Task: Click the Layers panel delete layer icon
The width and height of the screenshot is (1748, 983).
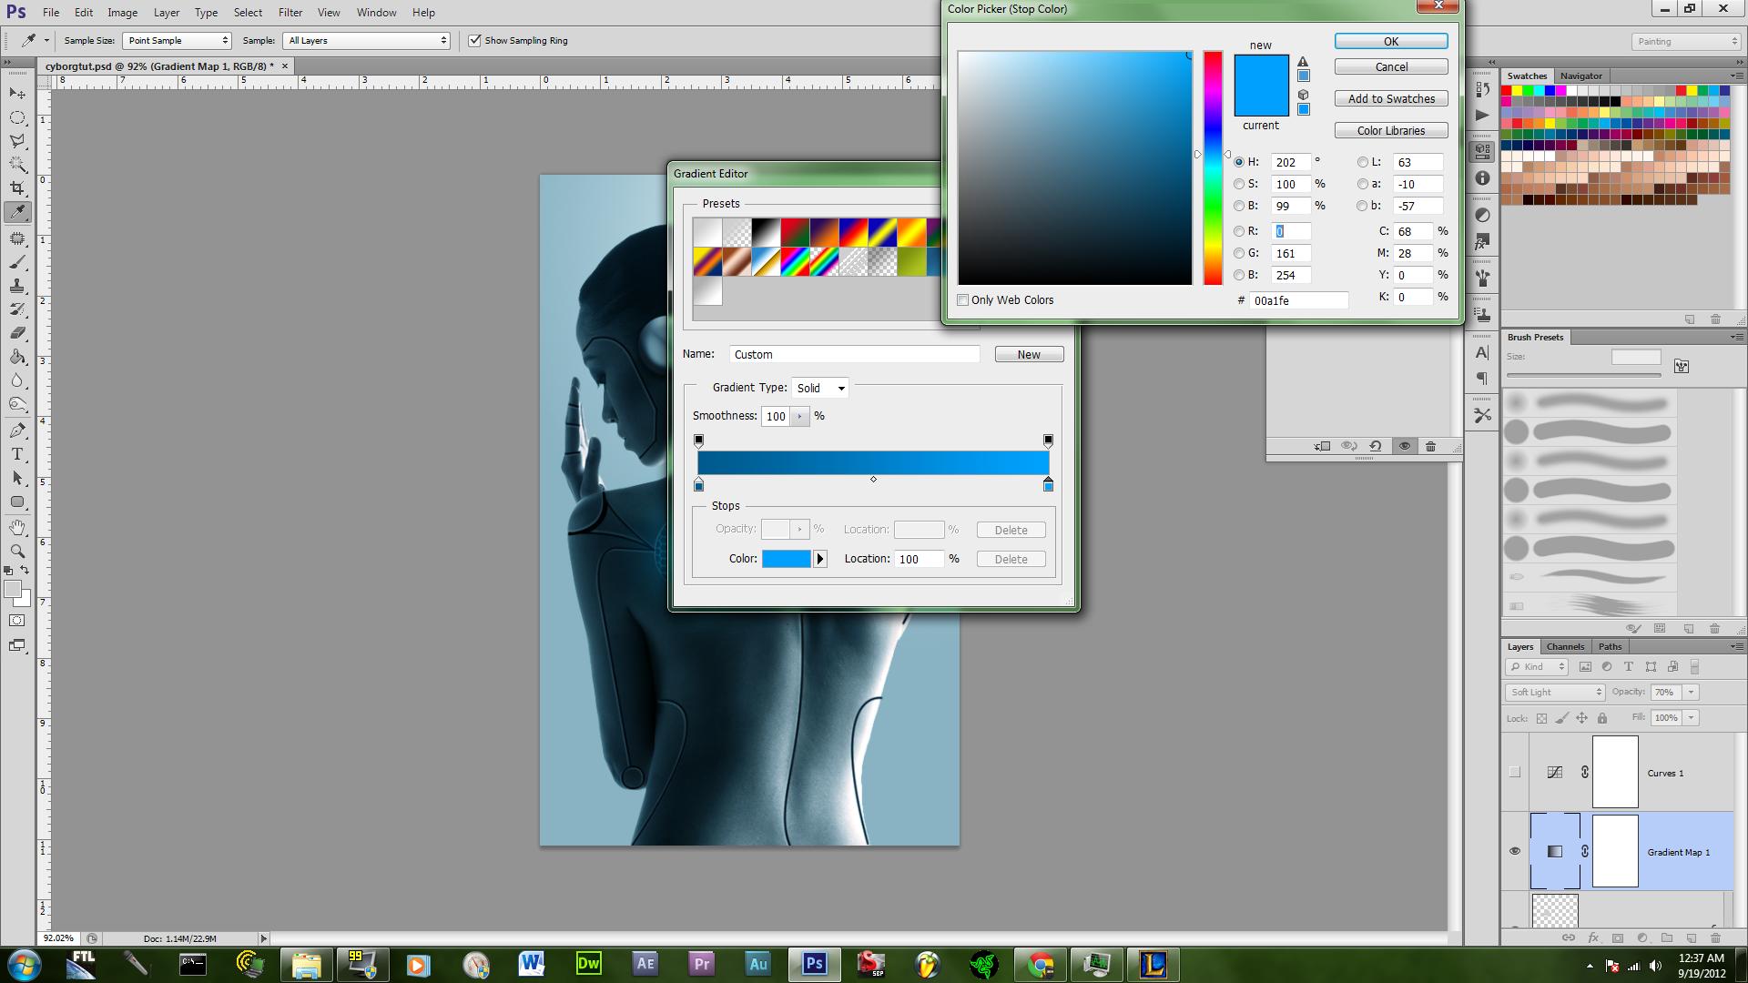Action: (1715, 937)
